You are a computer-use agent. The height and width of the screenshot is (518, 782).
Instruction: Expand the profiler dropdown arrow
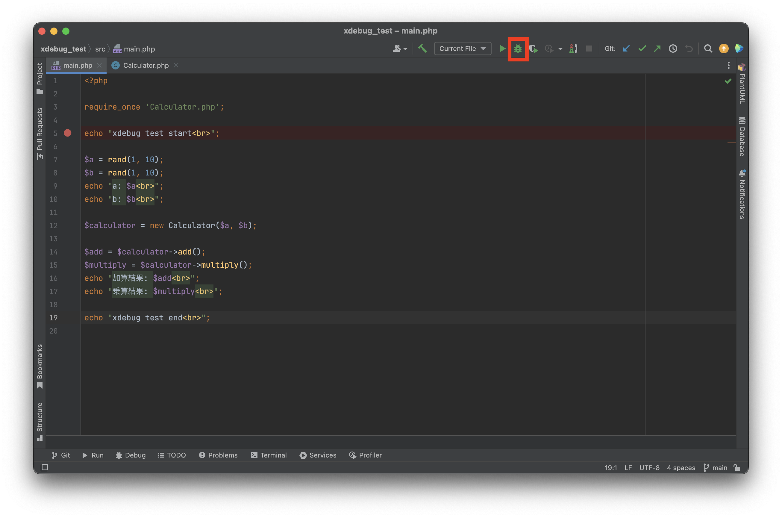point(560,49)
